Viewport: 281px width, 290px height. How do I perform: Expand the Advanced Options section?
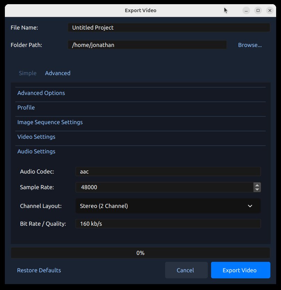(x=41, y=93)
